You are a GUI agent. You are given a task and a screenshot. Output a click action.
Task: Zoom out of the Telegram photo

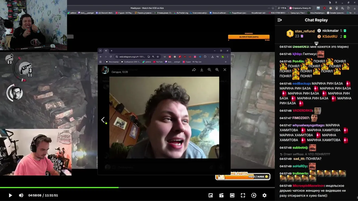209,70
